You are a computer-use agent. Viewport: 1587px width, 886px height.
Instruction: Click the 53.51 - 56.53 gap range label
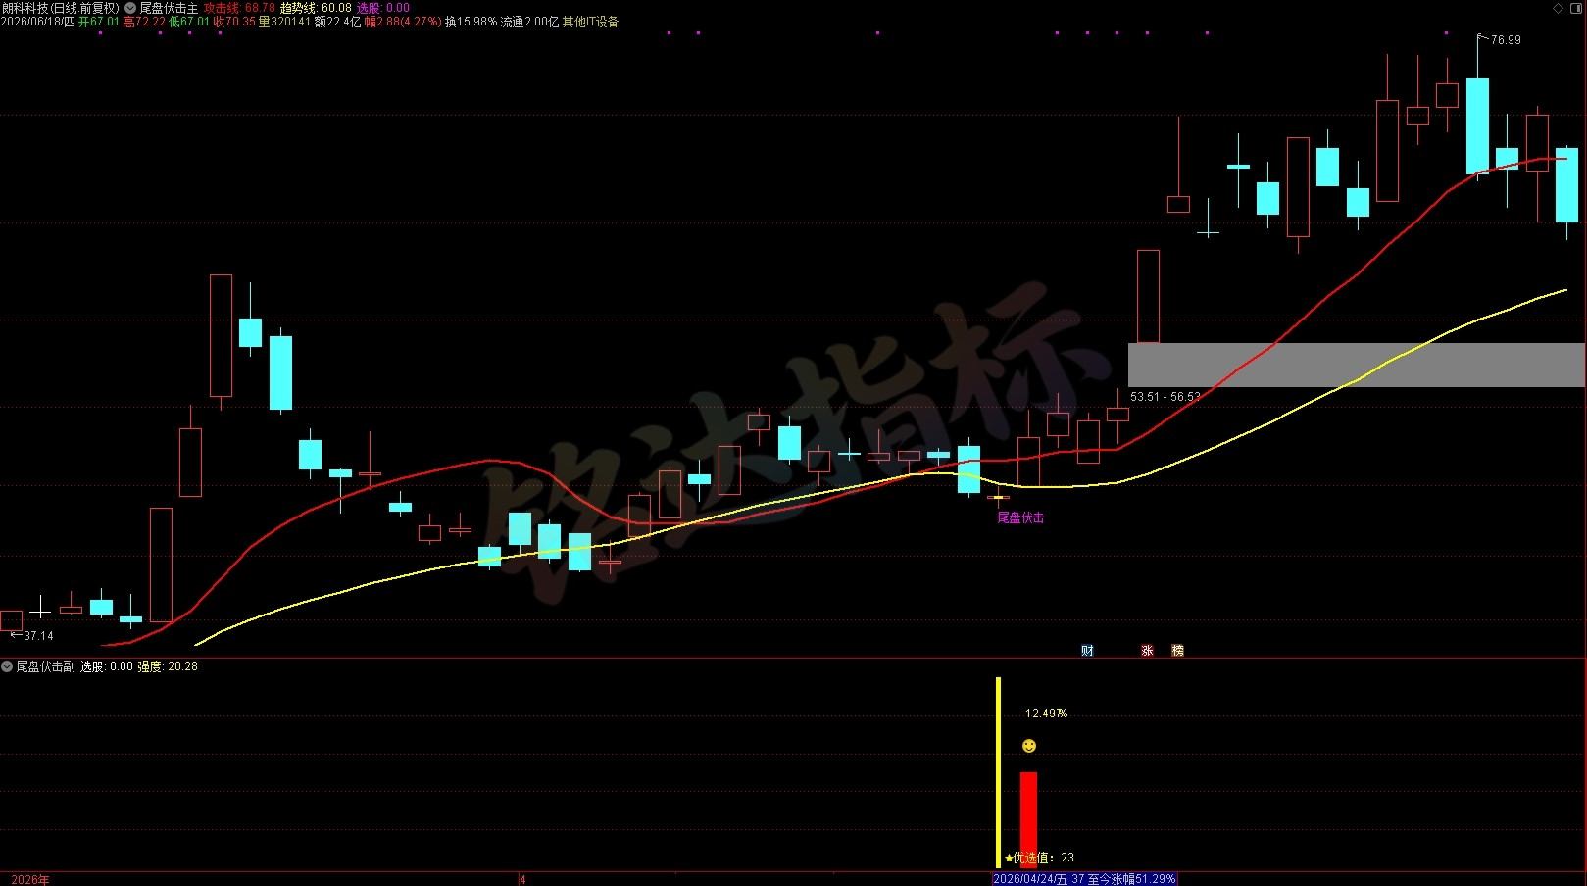click(1165, 397)
